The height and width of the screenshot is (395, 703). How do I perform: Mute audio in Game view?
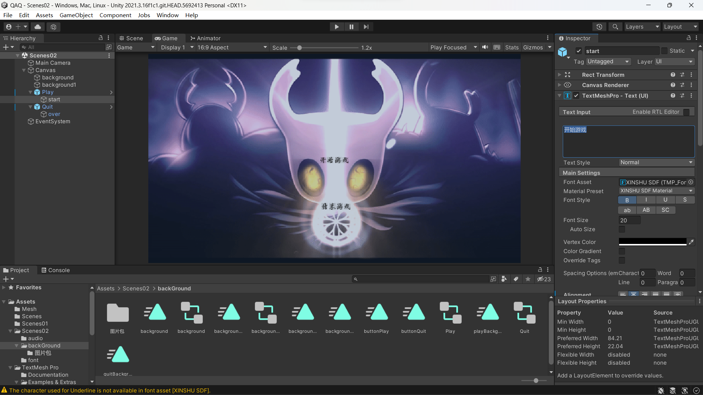point(485,47)
